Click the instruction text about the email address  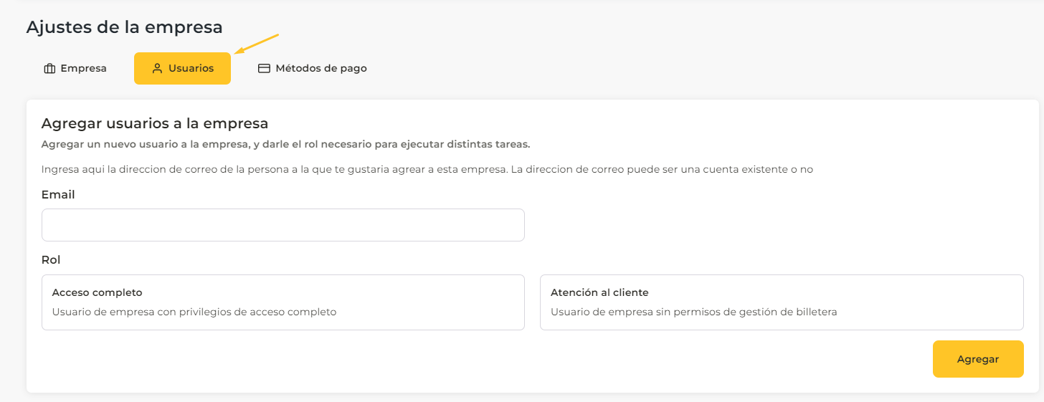(427, 170)
